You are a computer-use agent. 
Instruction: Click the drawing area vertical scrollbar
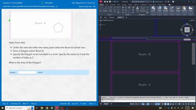click(194, 54)
